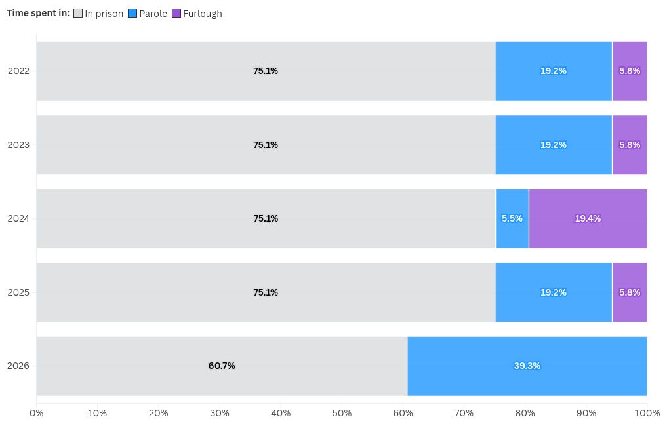This screenshot has height=426, width=669.
Task: Click the Parole legend swatch
Action: pos(132,13)
